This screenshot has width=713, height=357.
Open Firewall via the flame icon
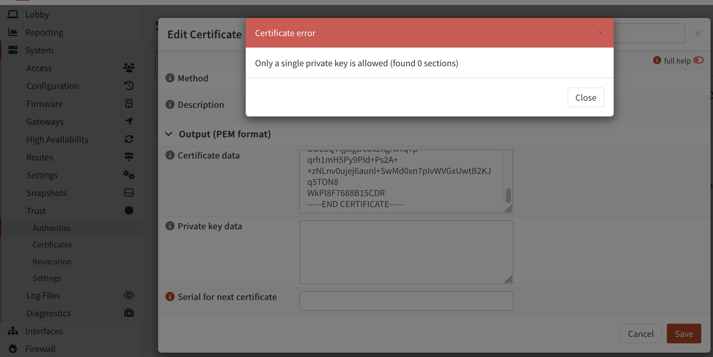(x=13, y=349)
